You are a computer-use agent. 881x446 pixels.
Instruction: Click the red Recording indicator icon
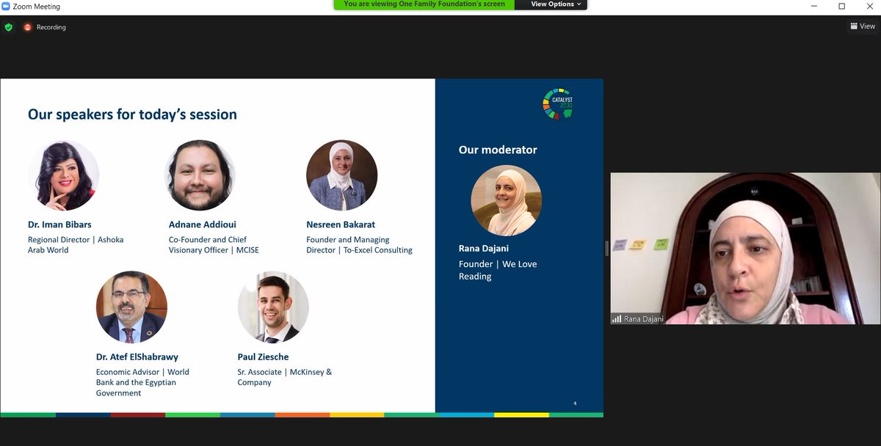click(x=28, y=27)
